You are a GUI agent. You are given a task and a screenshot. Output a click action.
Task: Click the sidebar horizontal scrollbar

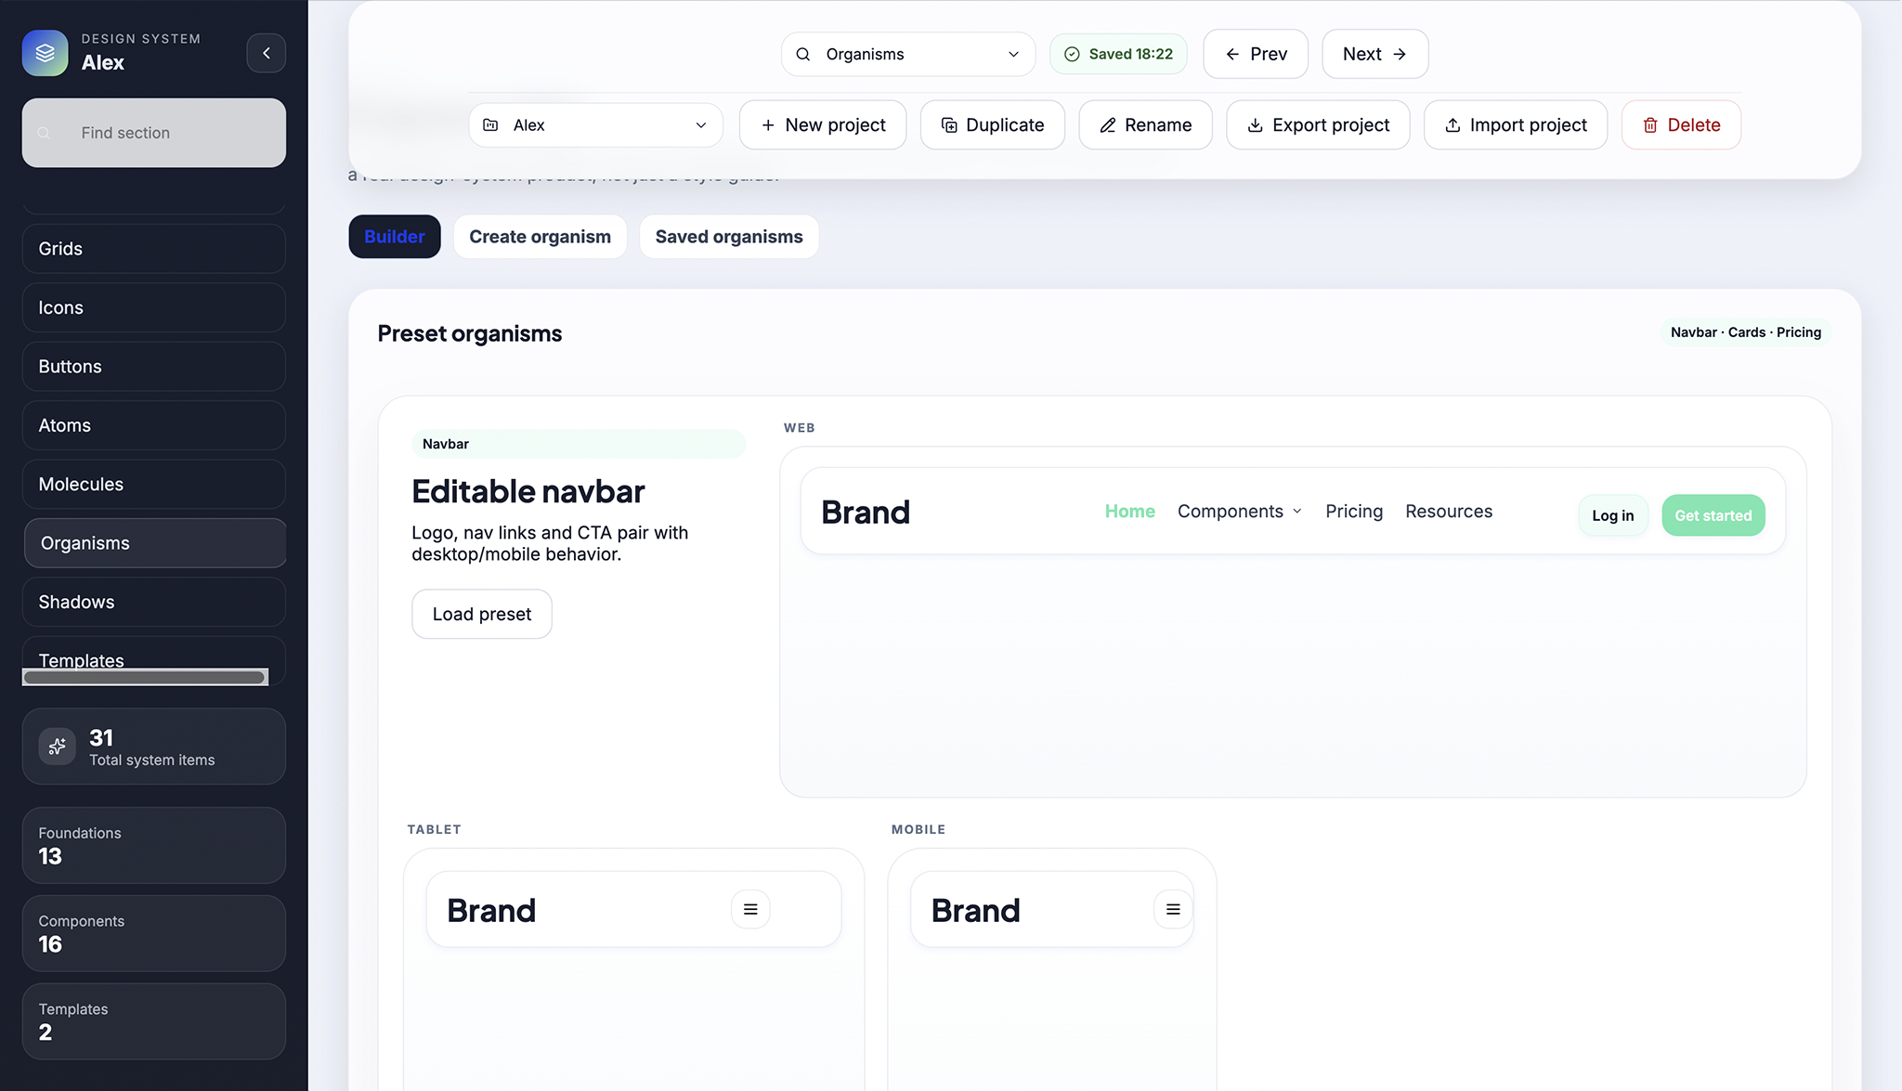pyautogui.click(x=145, y=678)
